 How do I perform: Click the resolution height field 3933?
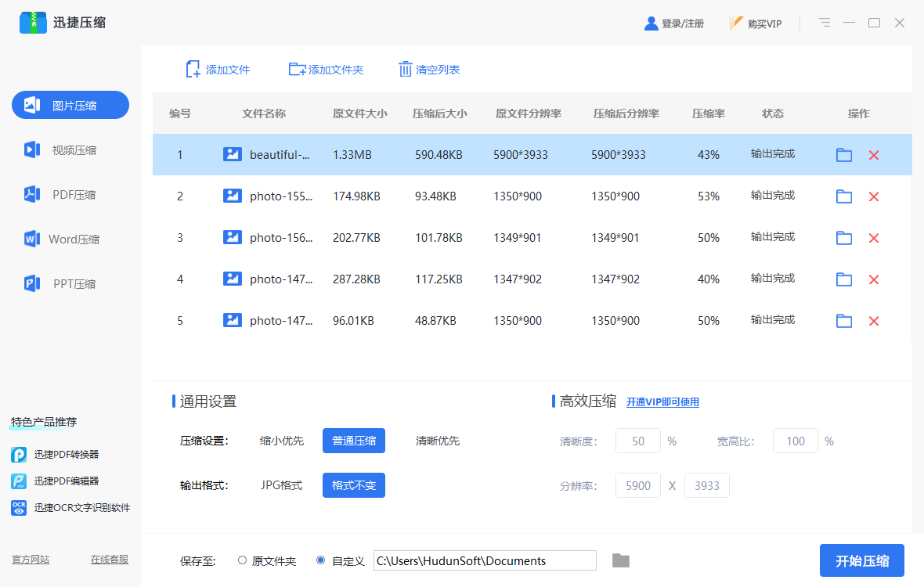click(706, 486)
